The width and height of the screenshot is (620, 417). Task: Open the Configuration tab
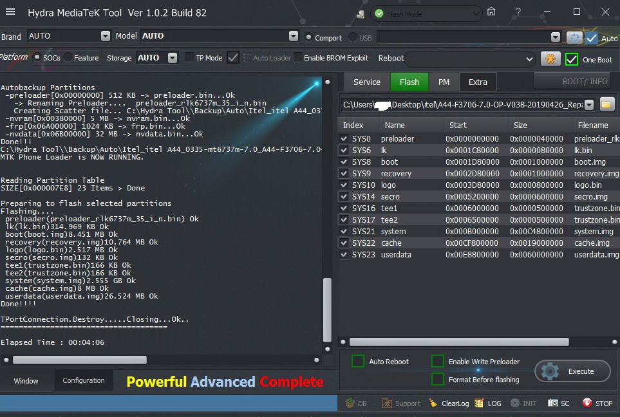84,380
